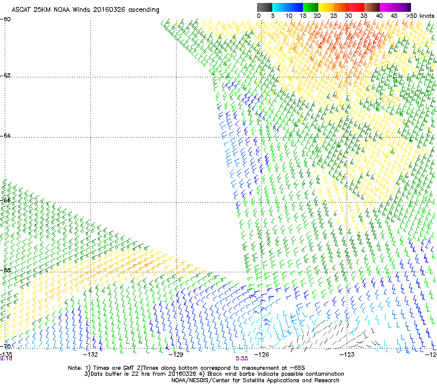
Task: Click the gray 0-5 knots legend swatch
Action: (x=265, y=7)
